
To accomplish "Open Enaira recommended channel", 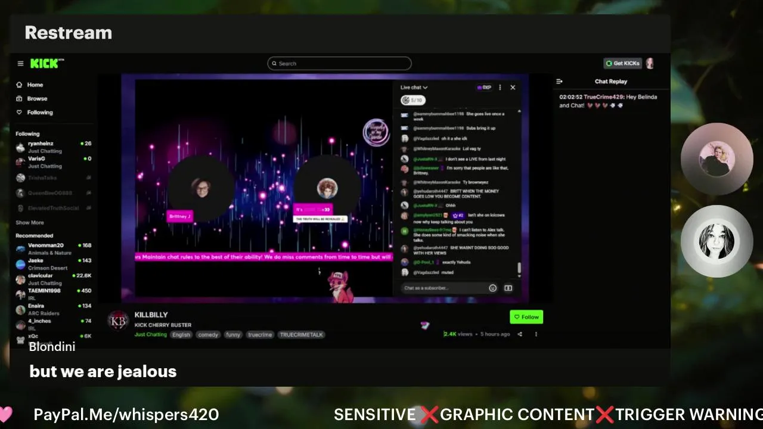I will click(54, 309).
